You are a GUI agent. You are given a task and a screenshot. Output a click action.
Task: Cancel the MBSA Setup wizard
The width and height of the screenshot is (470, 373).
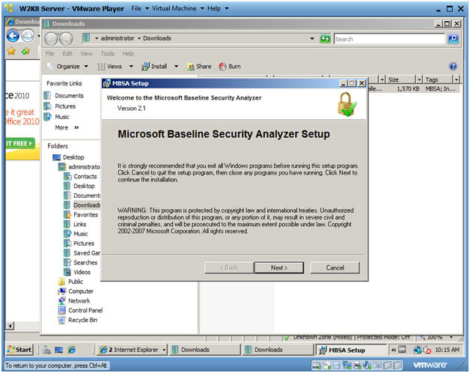tap(335, 267)
